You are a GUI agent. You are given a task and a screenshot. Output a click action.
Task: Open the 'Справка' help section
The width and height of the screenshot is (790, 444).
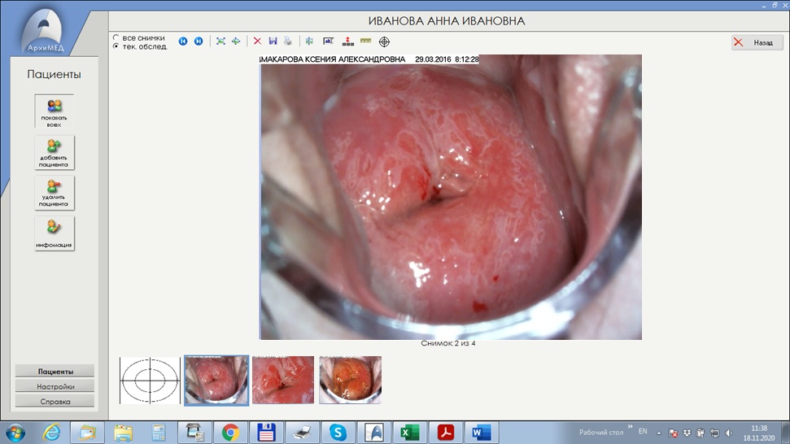pyautogui.click(x=55, y=401)
